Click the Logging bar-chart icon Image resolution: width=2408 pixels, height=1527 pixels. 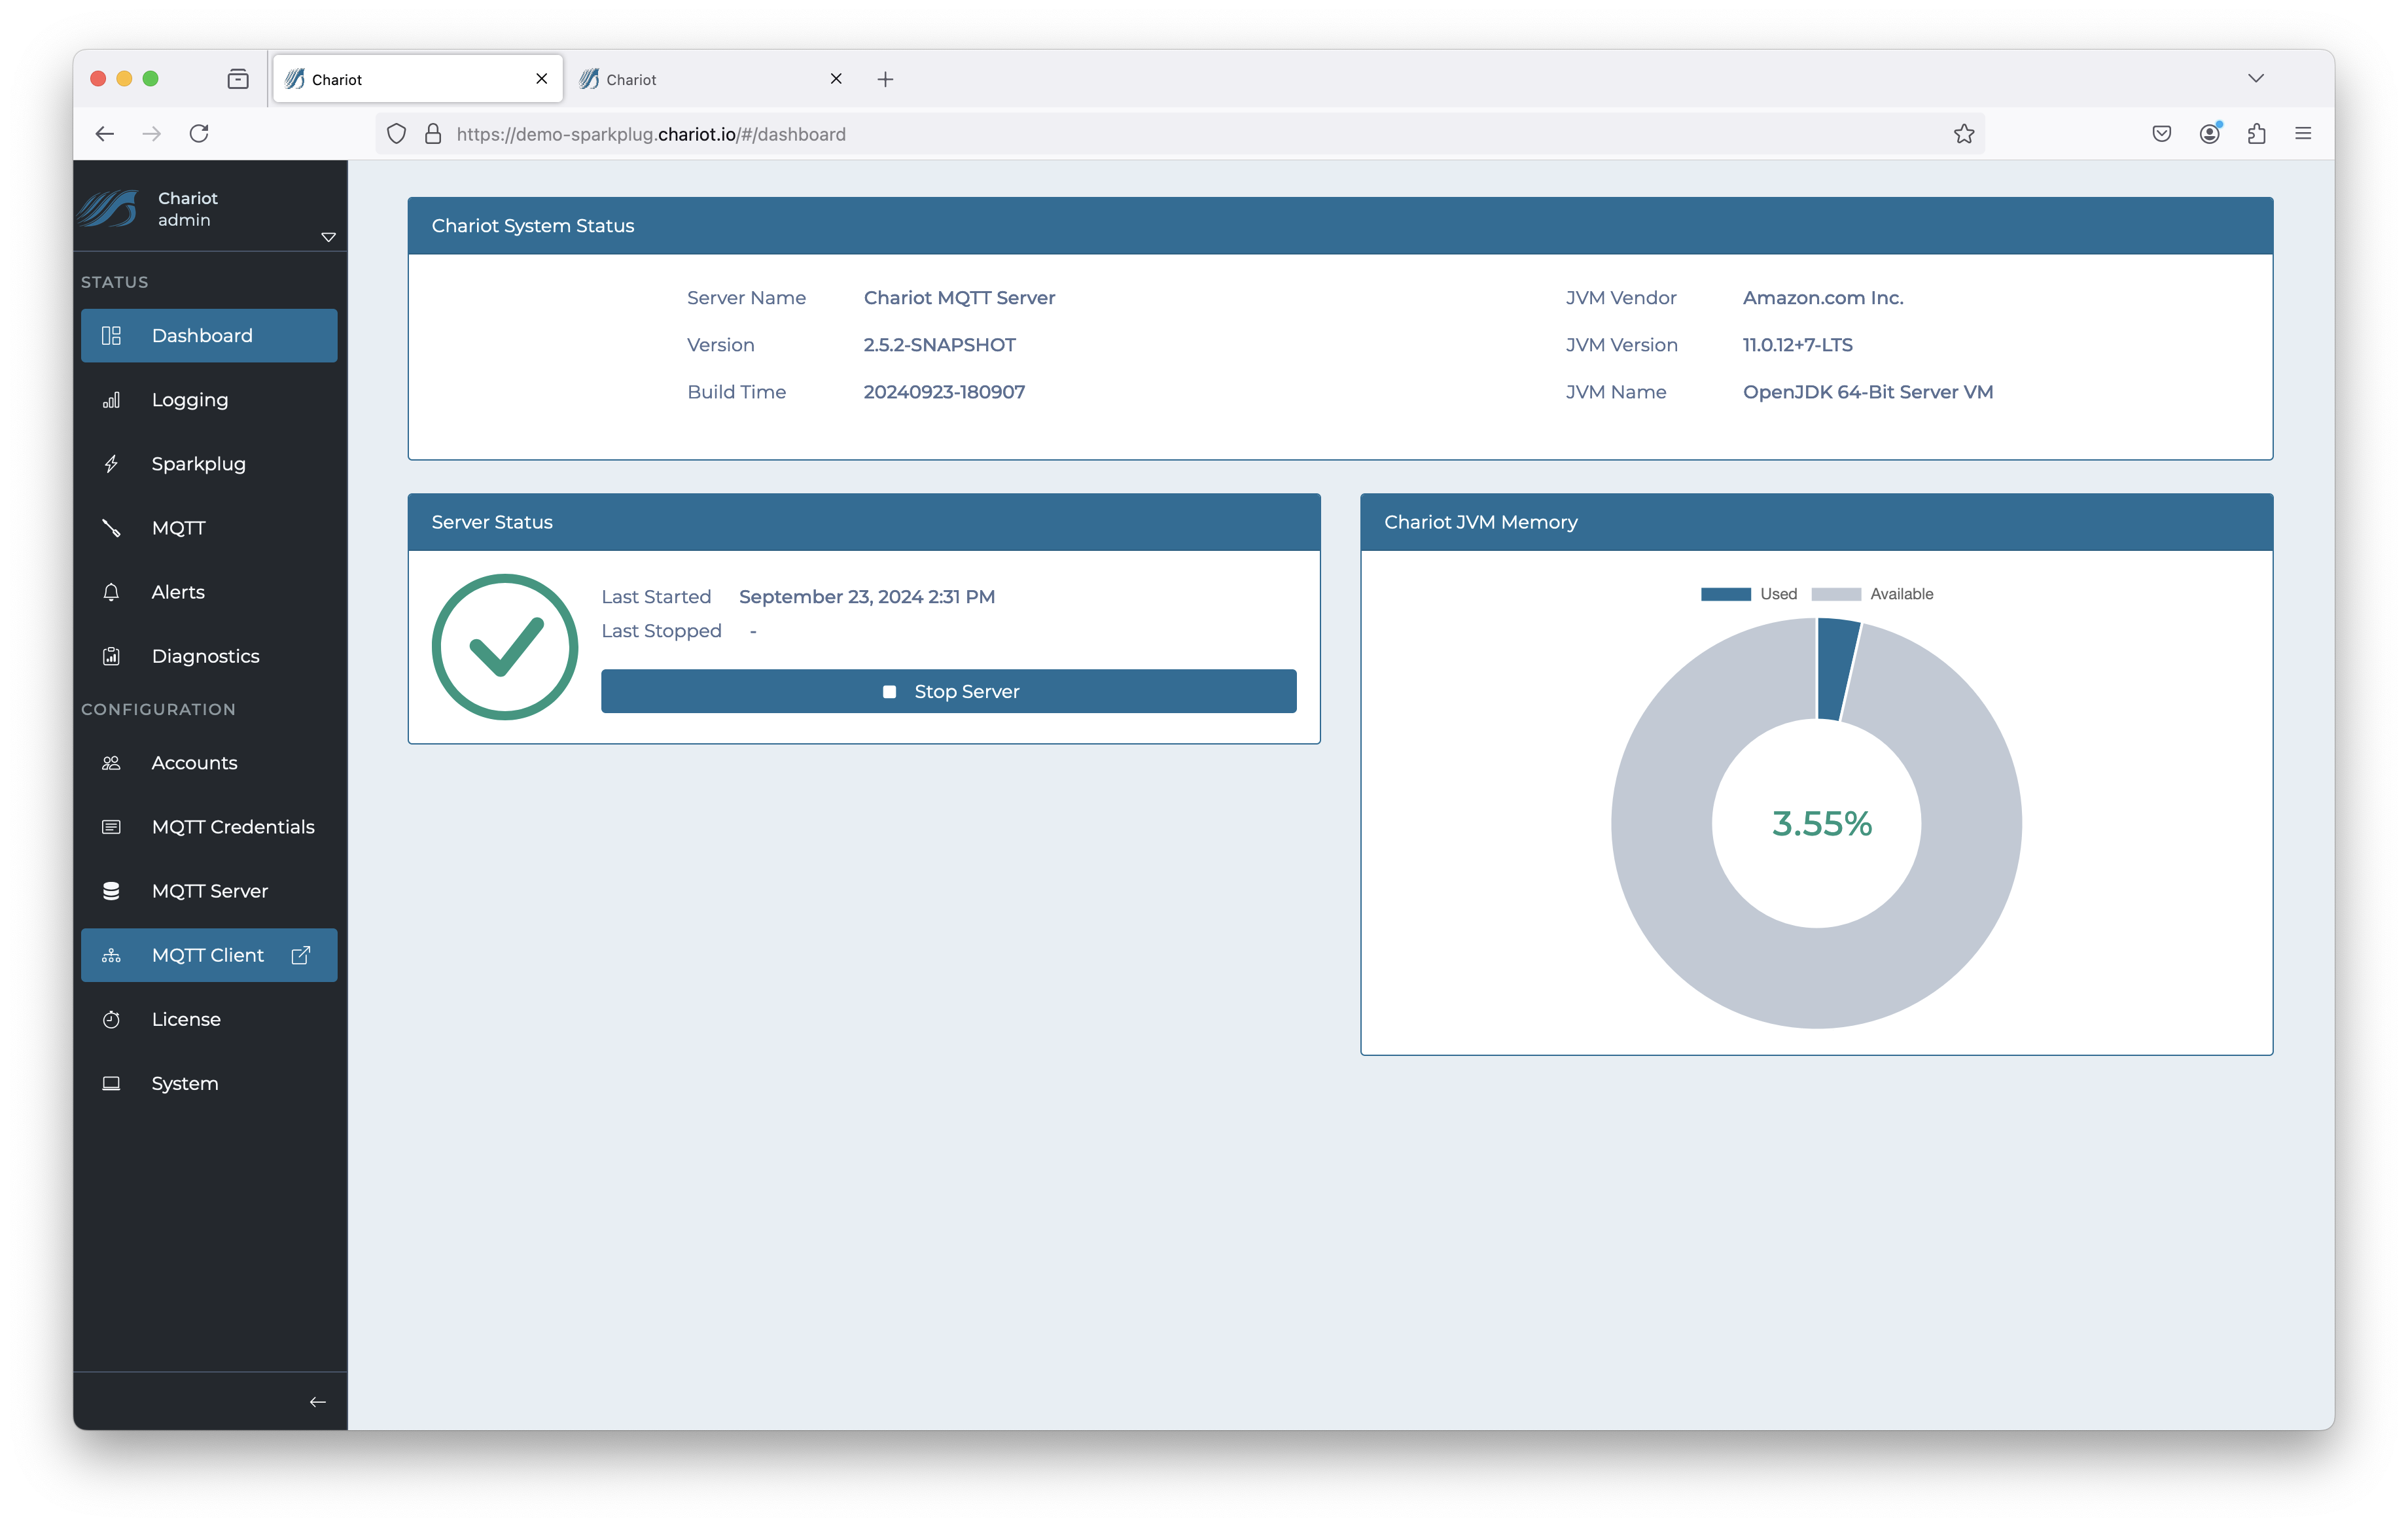[111, 400]
